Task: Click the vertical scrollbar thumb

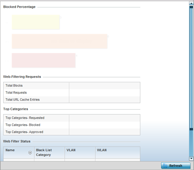Action: tap(191, 68)
